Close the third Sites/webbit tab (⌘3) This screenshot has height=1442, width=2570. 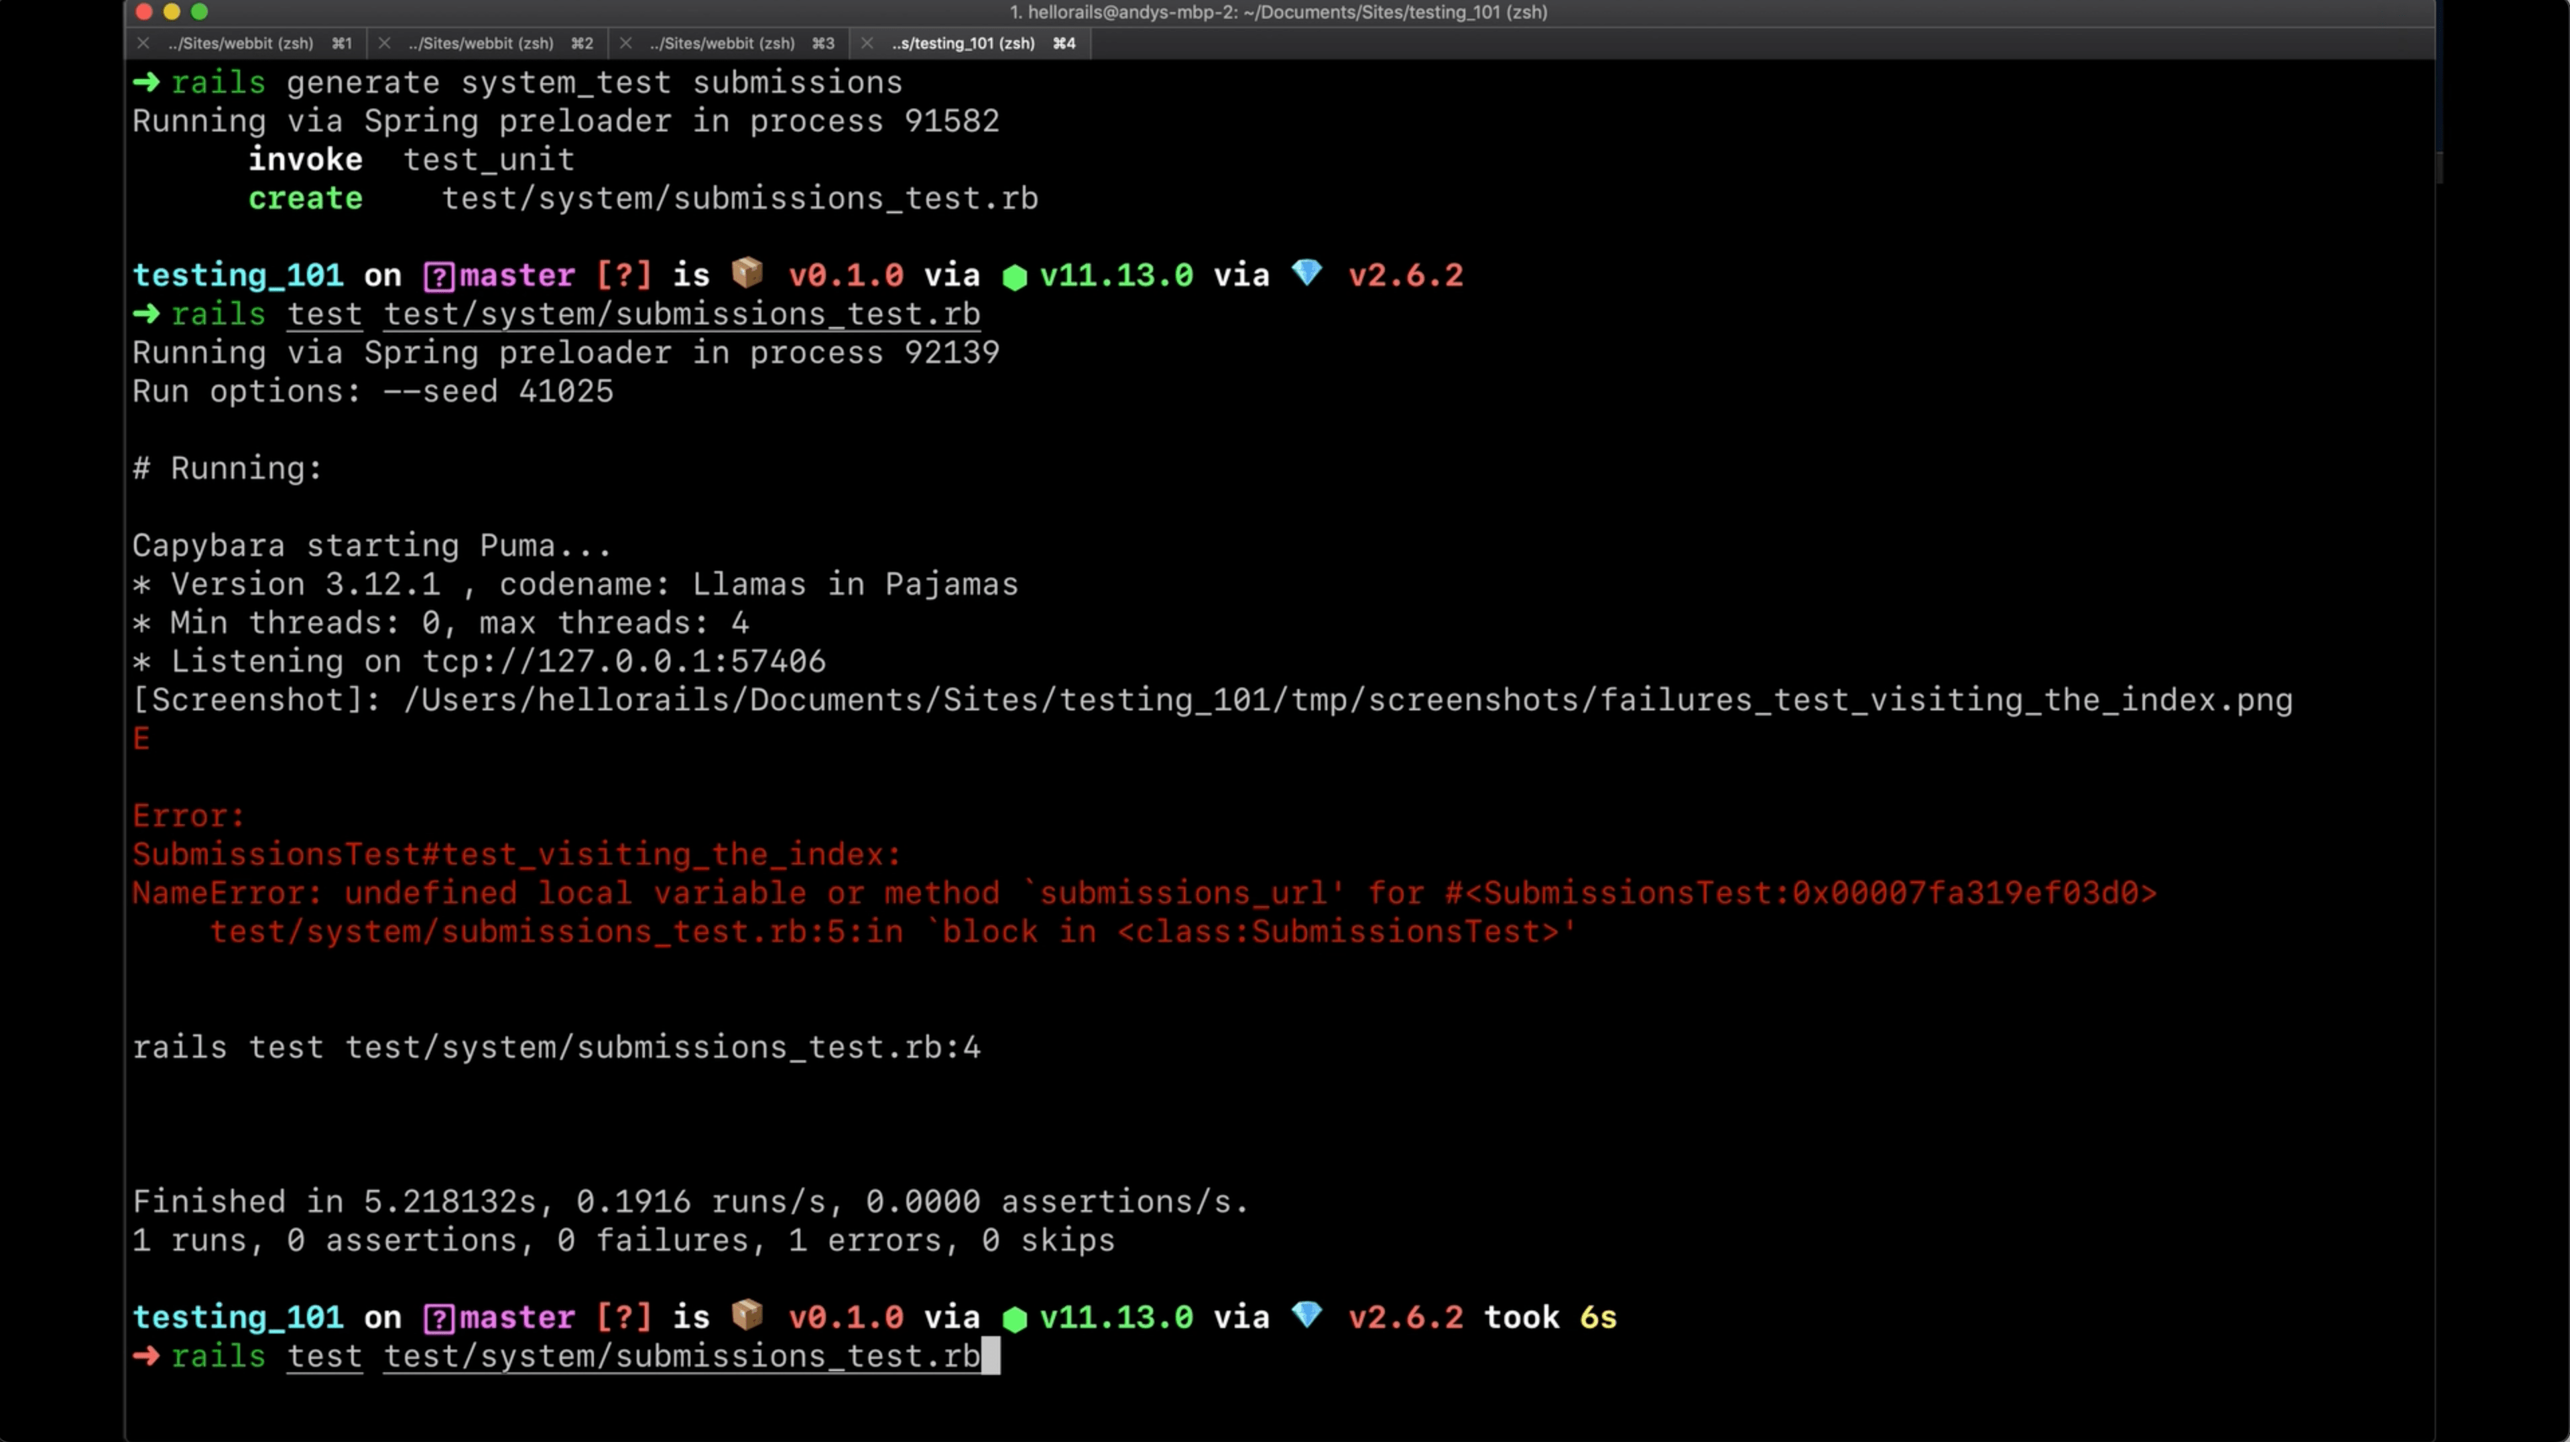point(625,43)
